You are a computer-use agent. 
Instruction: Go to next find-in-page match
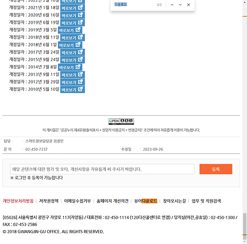click(x=180, y=5)
